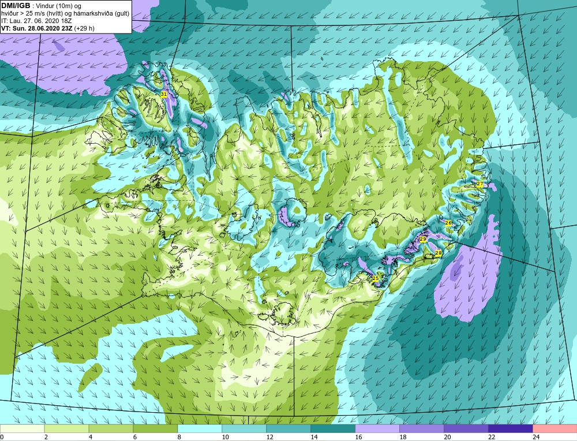
Task: Click the 6–8 m/s legend swatch
Action: coord(155,428)
